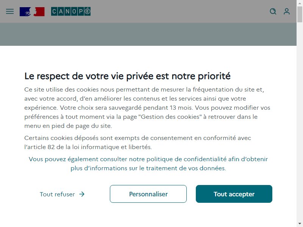The height and width of the screenshot is (227, 303).
Task: Click the scrollbar down arrow
Action: pyautogui.click(x=300, y=224)
